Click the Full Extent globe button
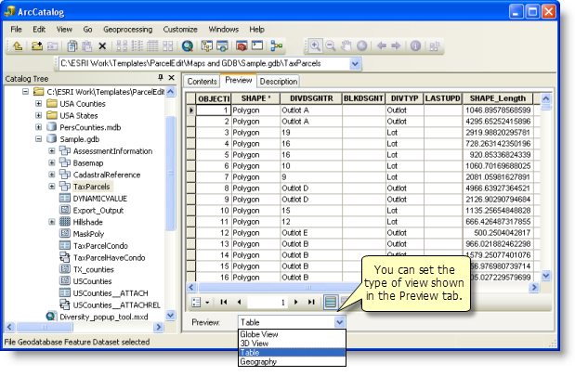The width and height of the screenshot is (575, 376). [362, 45]
